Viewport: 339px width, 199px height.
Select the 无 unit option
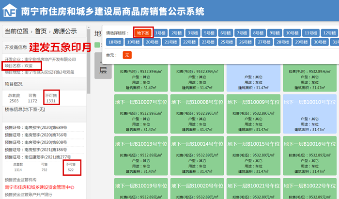pos(127,55)
